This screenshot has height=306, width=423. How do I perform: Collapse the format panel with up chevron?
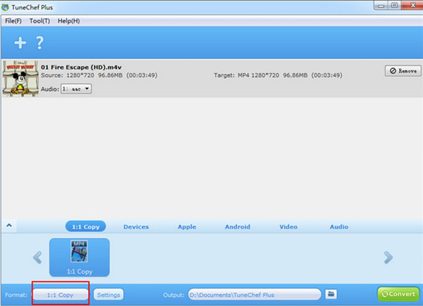(9, 226)
